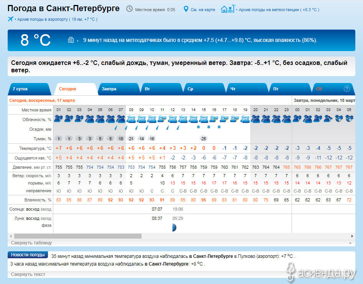This screenshot has height=284, width=363.
Task: Click the cloudiness icon for hour 01 today
Action: [x=58, y=119]
